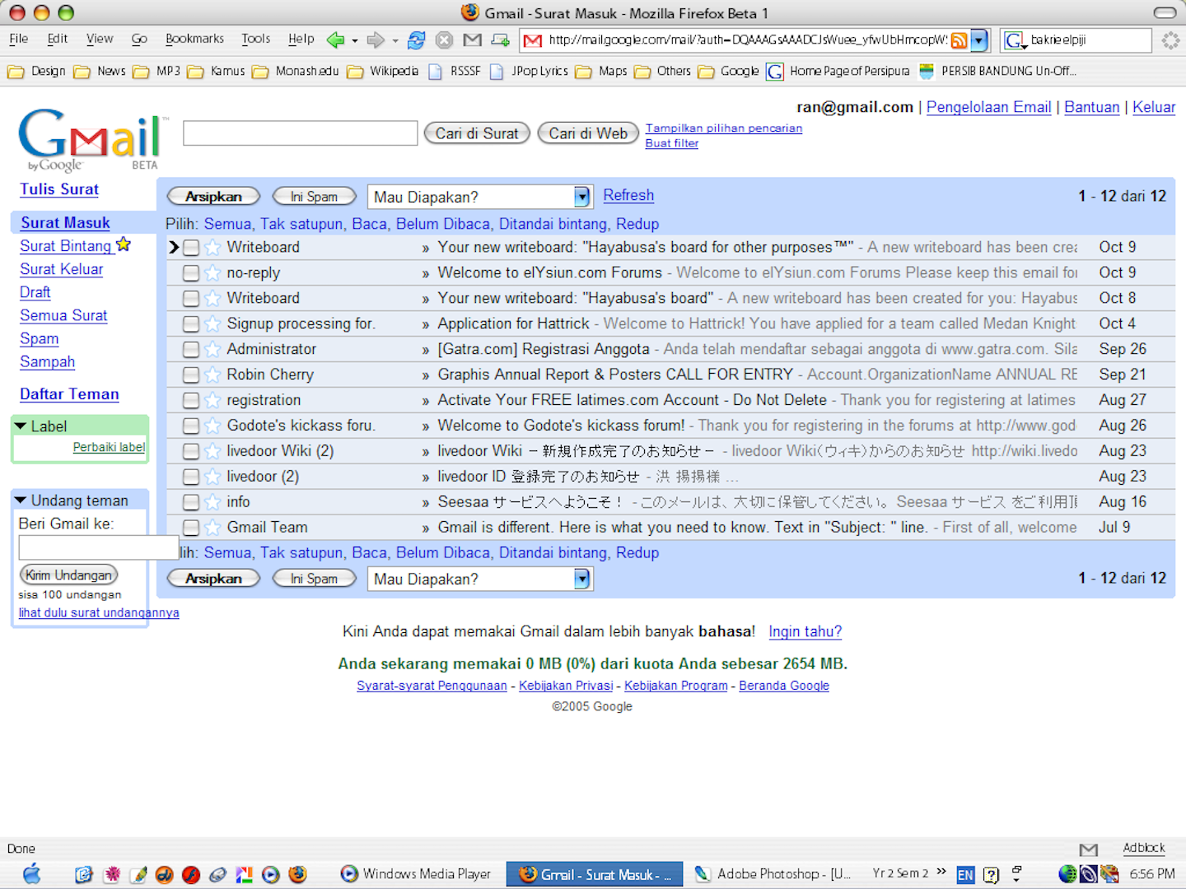This screenshot has height=889, width=1186.
Task: Open the Help menu
Action: [301, 39]
